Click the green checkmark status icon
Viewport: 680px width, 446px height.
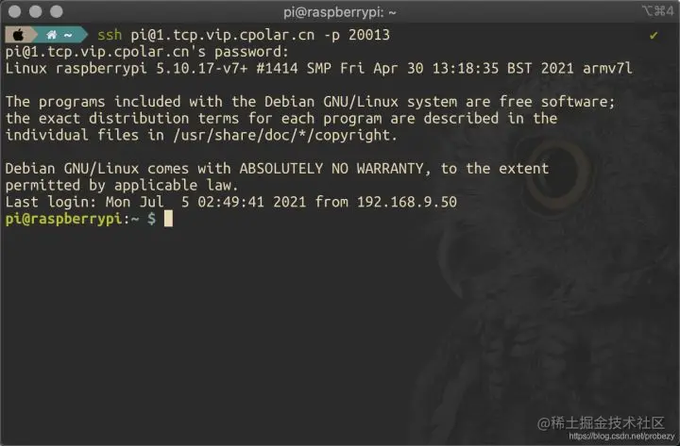click(654, 35)
